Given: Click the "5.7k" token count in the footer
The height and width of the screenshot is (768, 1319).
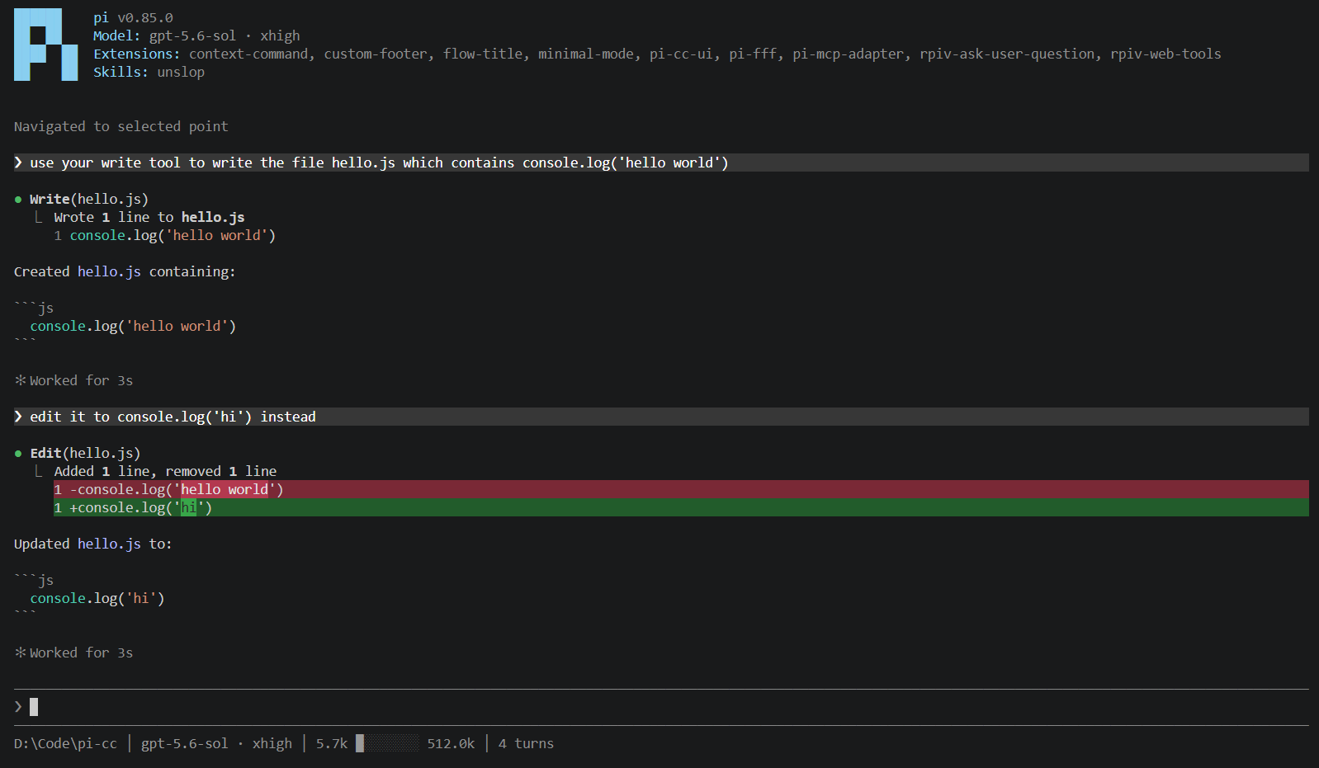Looking at the screenshot, I should point(332,743).
